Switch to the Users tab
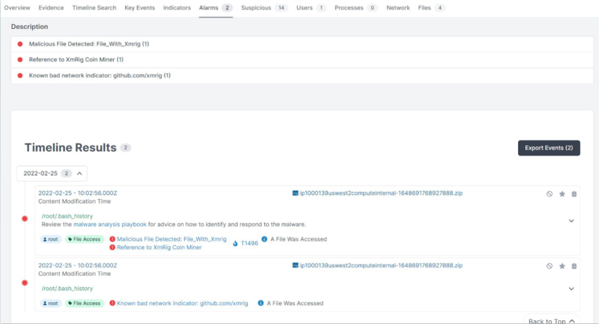Image resolution: width=599 pixels, height=324 pixels. (311, 8)
